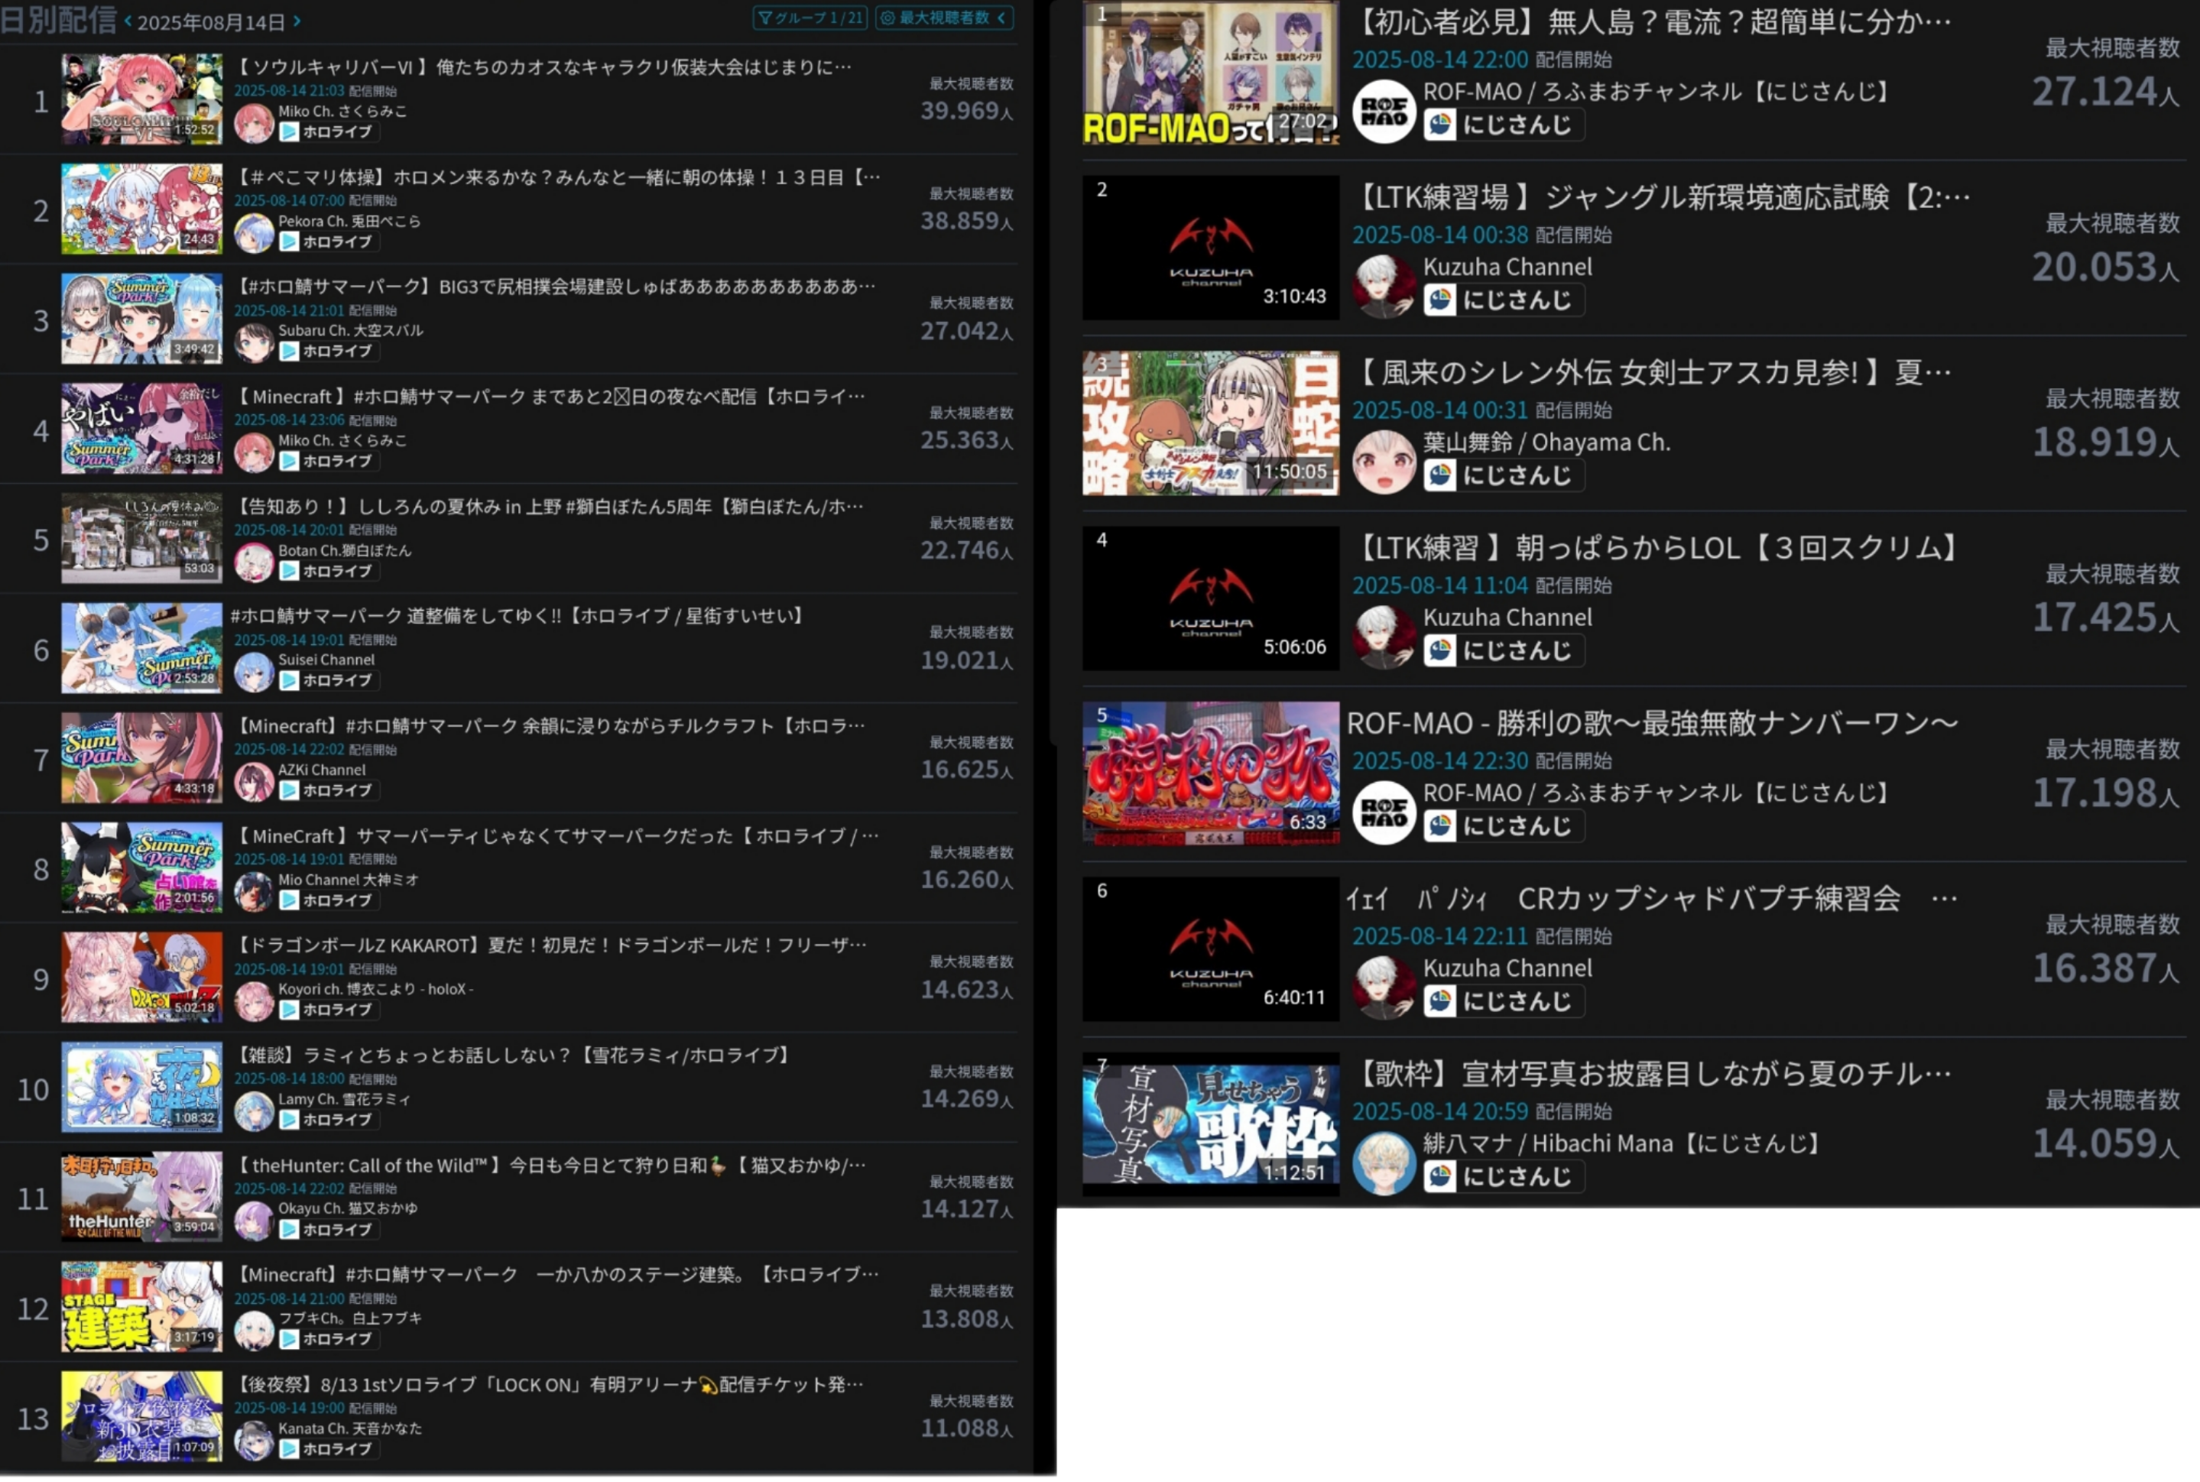Open STAGE 建築 thumbnail by フブキCh

point(141,1306)
